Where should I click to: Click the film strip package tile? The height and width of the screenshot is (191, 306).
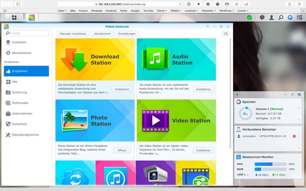196,173
